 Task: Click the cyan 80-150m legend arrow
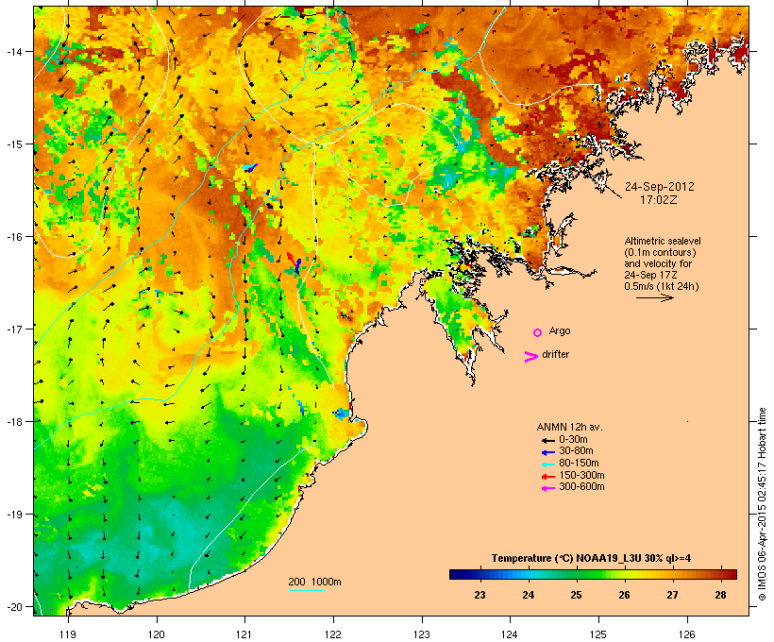pyautogui.click(x=547, y=465)
